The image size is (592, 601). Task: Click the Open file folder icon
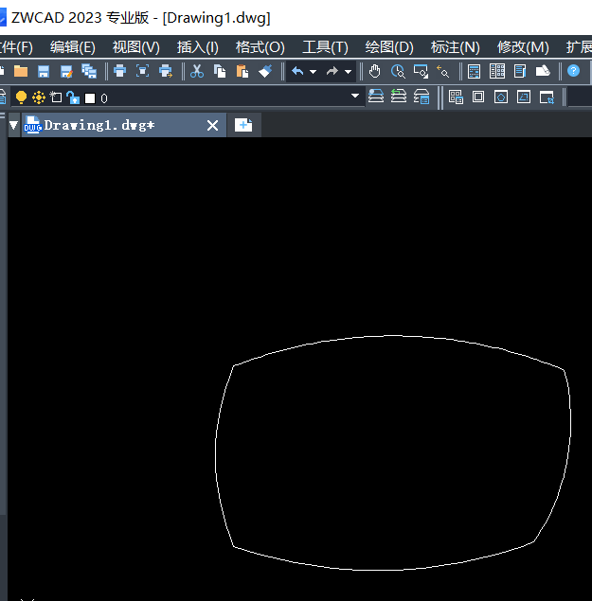(x=20, y=71)
